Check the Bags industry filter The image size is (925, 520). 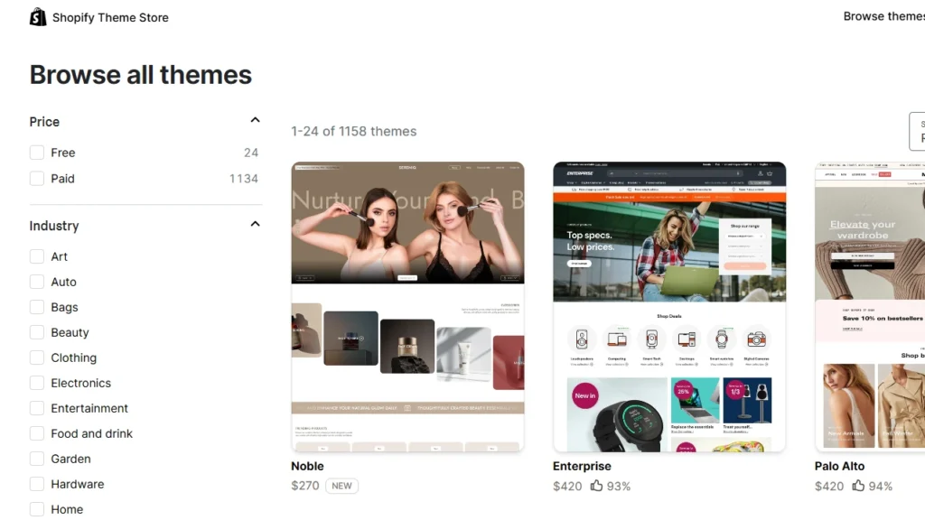36,307
